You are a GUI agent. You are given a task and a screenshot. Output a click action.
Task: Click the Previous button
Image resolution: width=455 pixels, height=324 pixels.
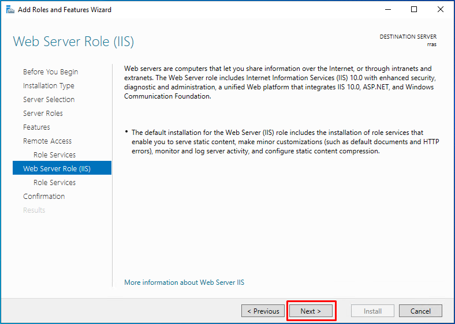263,311
